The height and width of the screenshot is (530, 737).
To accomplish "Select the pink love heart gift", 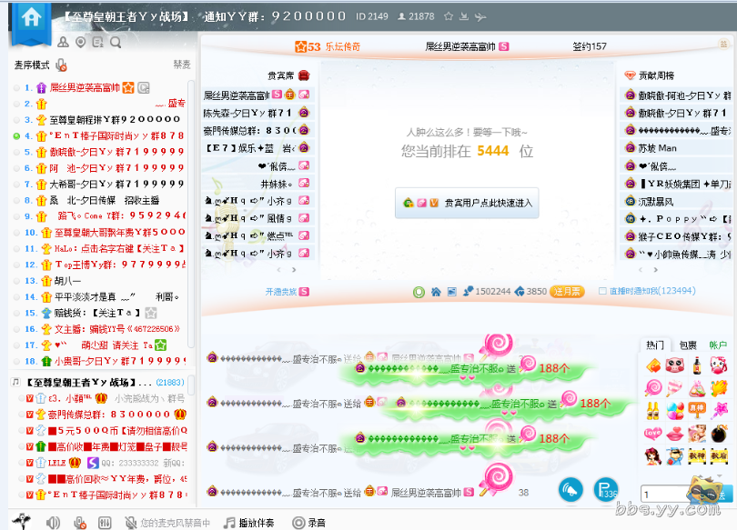I will [653, 433].
